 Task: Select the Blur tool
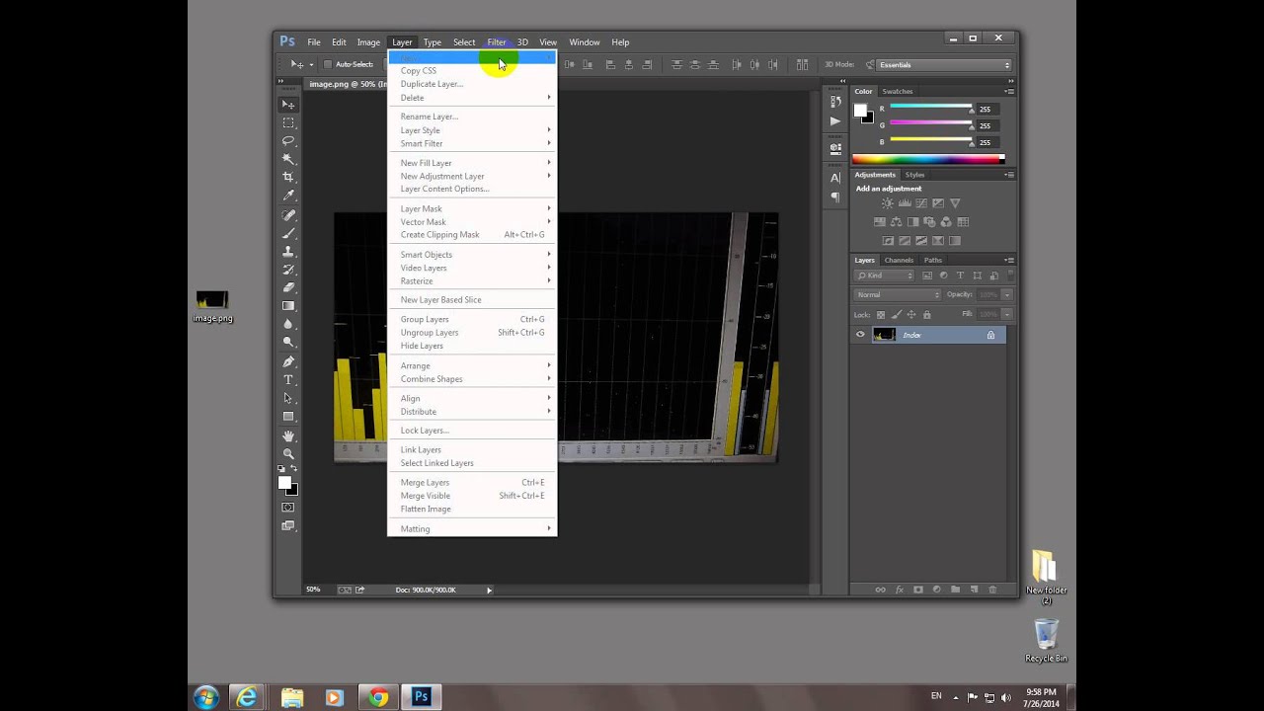pos(288,324)
